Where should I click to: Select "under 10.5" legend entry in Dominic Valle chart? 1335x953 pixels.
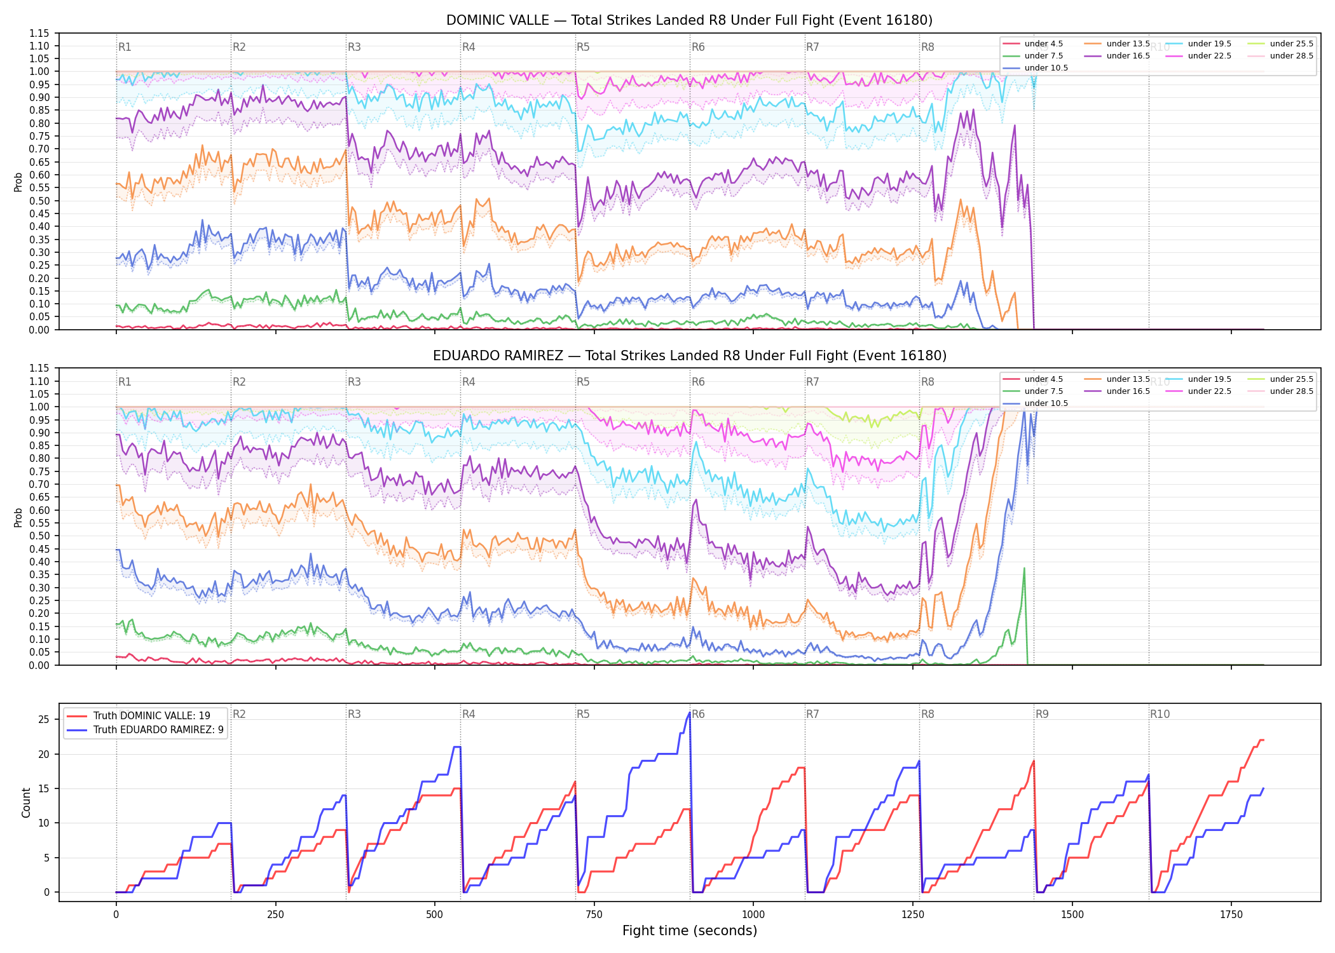coord(1035,68)
